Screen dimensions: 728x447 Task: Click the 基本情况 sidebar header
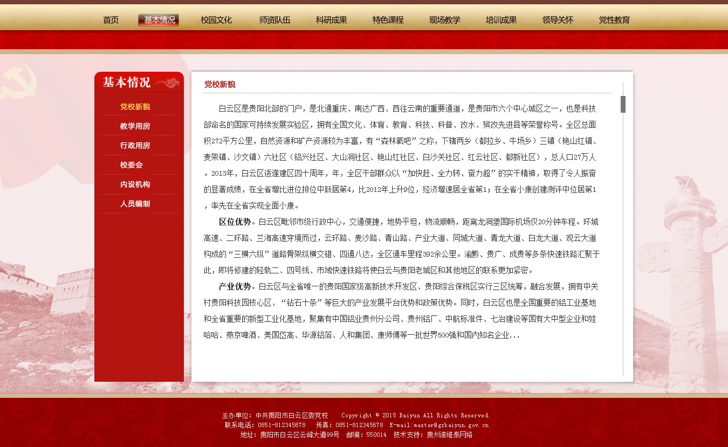(139, 82)
